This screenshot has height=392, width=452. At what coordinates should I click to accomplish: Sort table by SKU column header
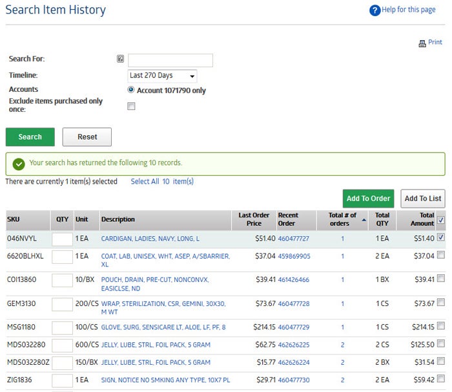tap(14, 219)
